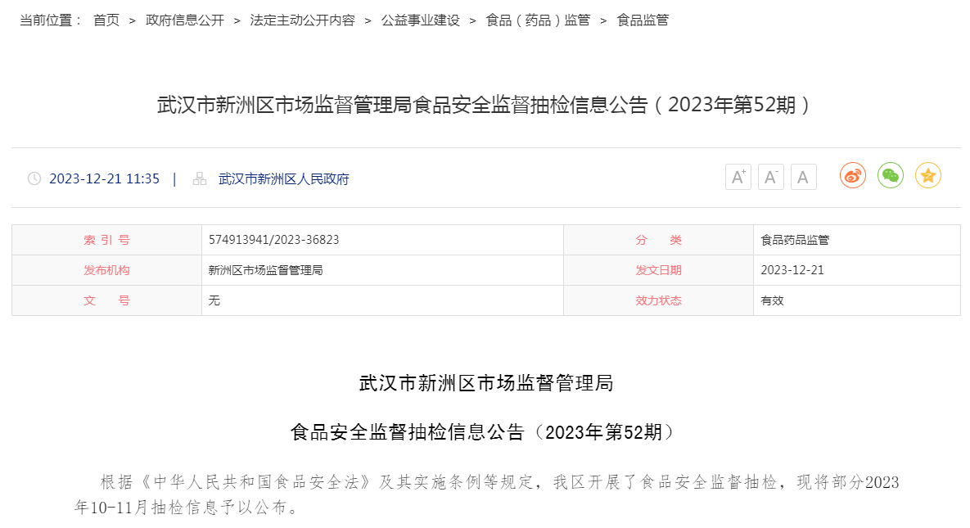The image size is (970, 528).
Task: Select 新洲区市场监督管理局 table cell
Action: tap(382, 270)
